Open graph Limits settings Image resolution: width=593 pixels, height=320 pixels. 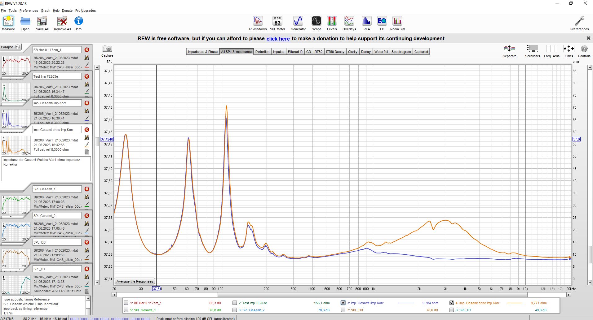[x=569, y=51]
